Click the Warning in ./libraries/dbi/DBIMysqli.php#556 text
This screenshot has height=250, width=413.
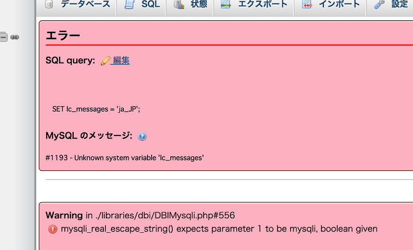(x=140, y=215)
